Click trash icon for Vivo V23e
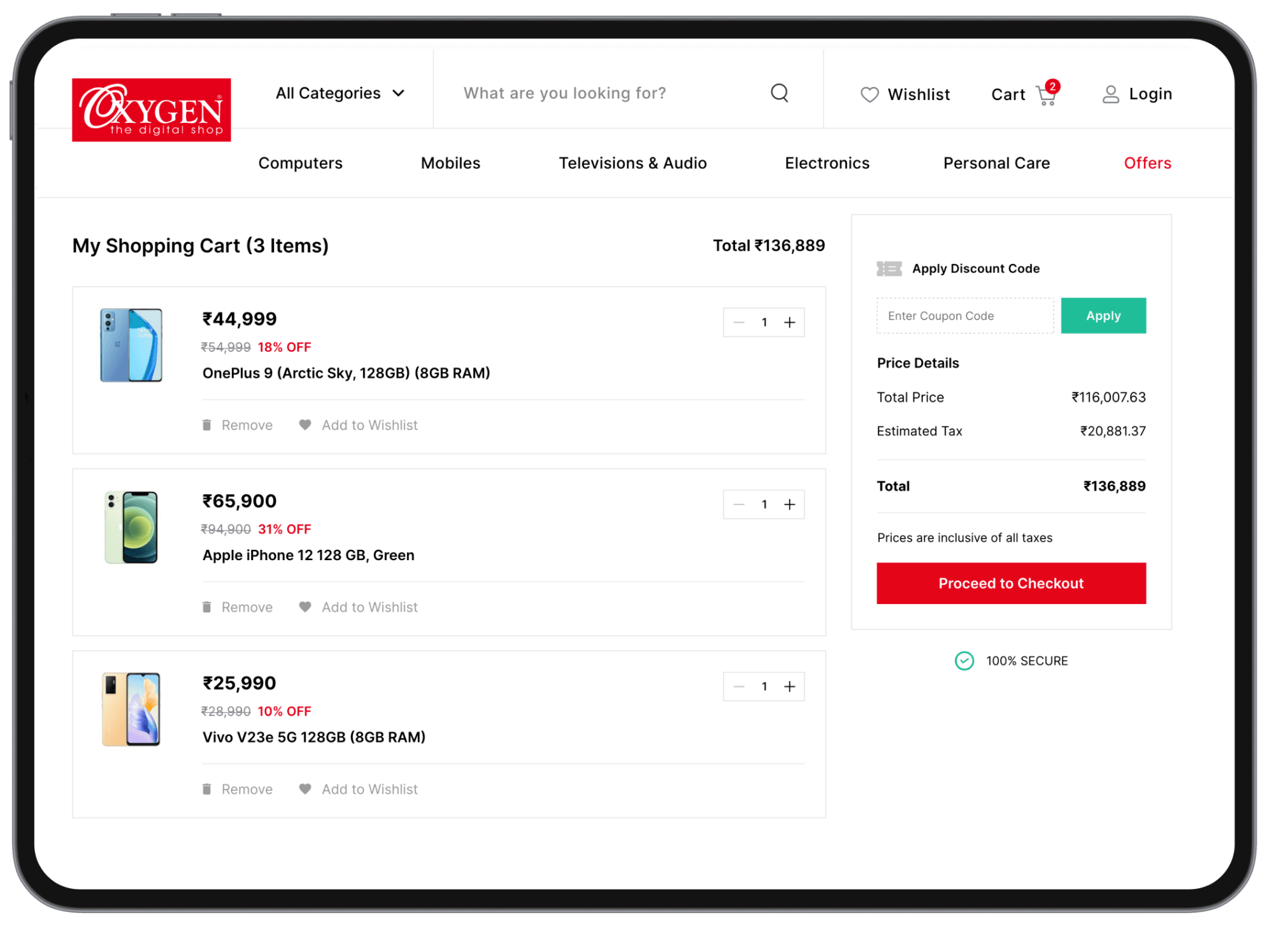 tap(207, 789)
